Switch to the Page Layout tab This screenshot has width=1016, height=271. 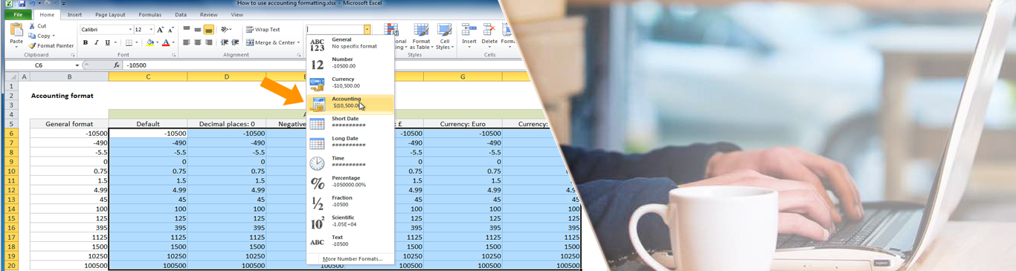(x=110, y=15)
